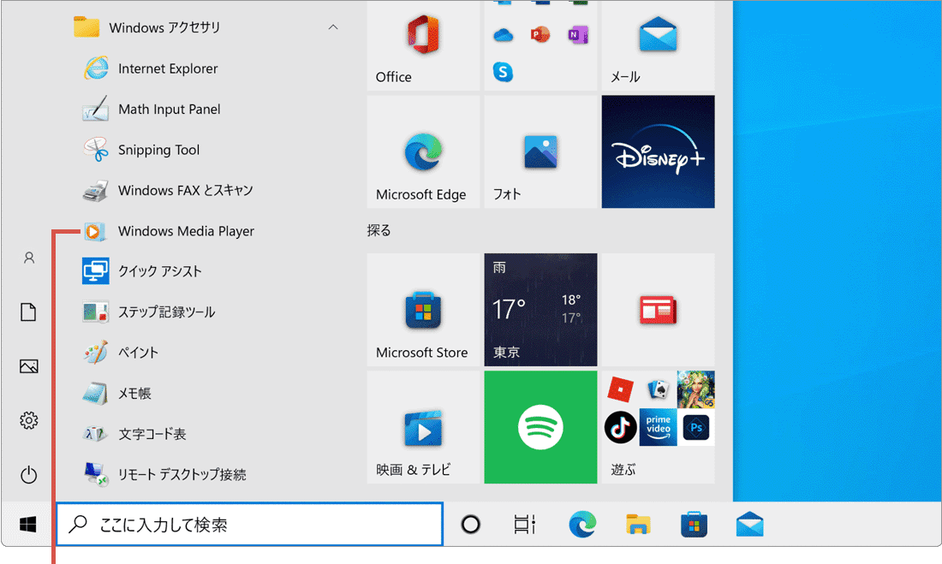This screenshot has height=564, width=942.
Task: Open Windows Media Player from app list
Action: pyautogui.click(x=186, y=231)
